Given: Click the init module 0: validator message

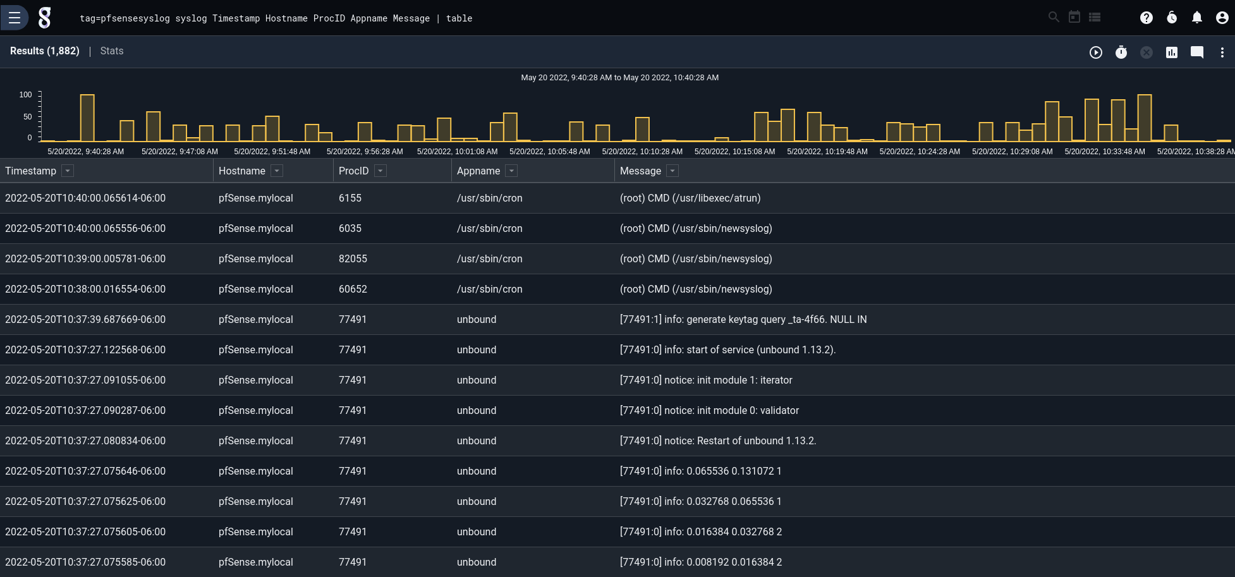Looking at the screenshot, I should 709,410.
